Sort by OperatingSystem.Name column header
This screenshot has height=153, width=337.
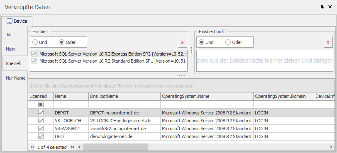(207, 96)
